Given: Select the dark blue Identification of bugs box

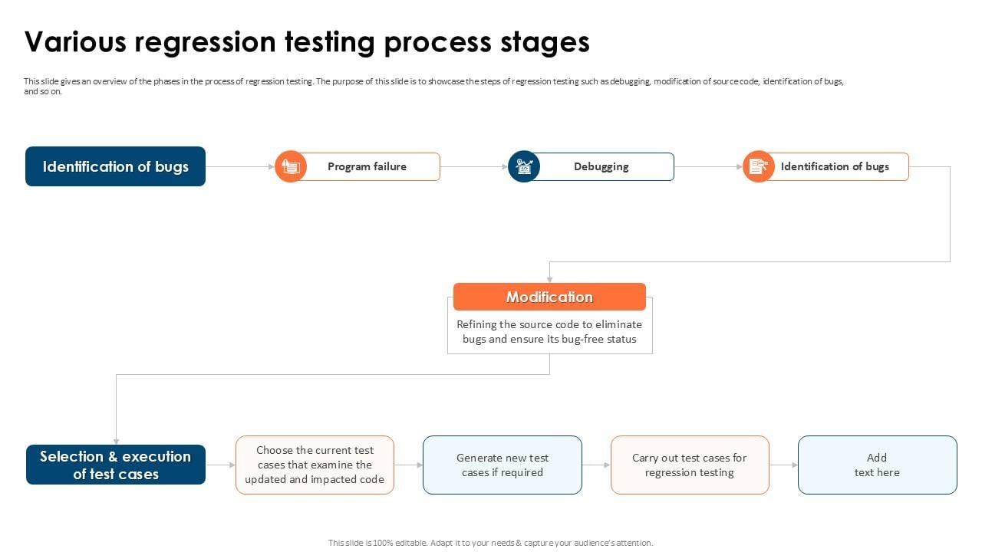Looking at the screenshot, I should (115, 166).
